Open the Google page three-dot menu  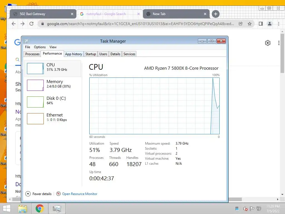point(279,43)
